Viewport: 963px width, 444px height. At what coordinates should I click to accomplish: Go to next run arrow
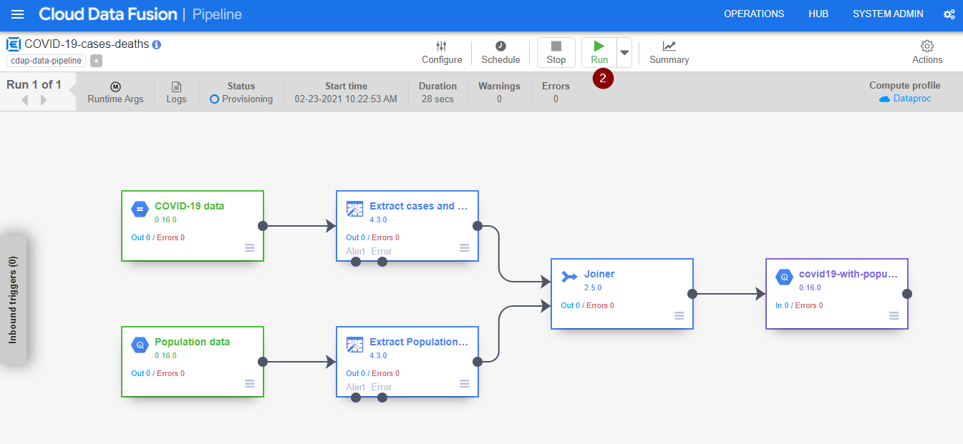tap(44, 100)
